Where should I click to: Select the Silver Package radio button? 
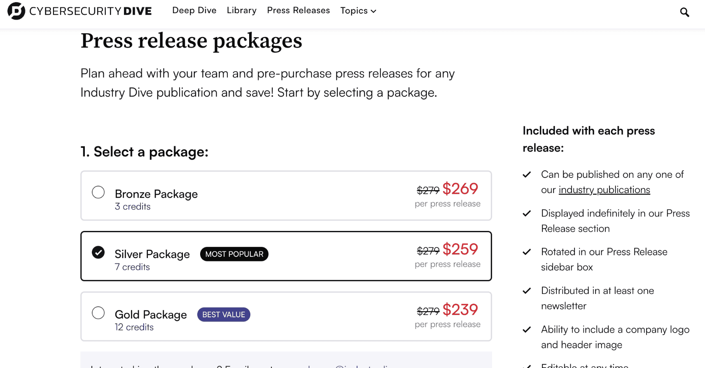[98, 252]
